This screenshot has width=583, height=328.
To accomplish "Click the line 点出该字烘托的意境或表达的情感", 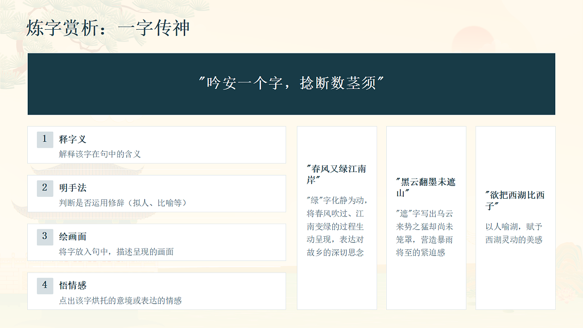I will point(120,300).
